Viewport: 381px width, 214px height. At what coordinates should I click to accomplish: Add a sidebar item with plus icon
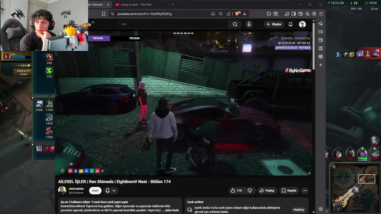point(321,65)
